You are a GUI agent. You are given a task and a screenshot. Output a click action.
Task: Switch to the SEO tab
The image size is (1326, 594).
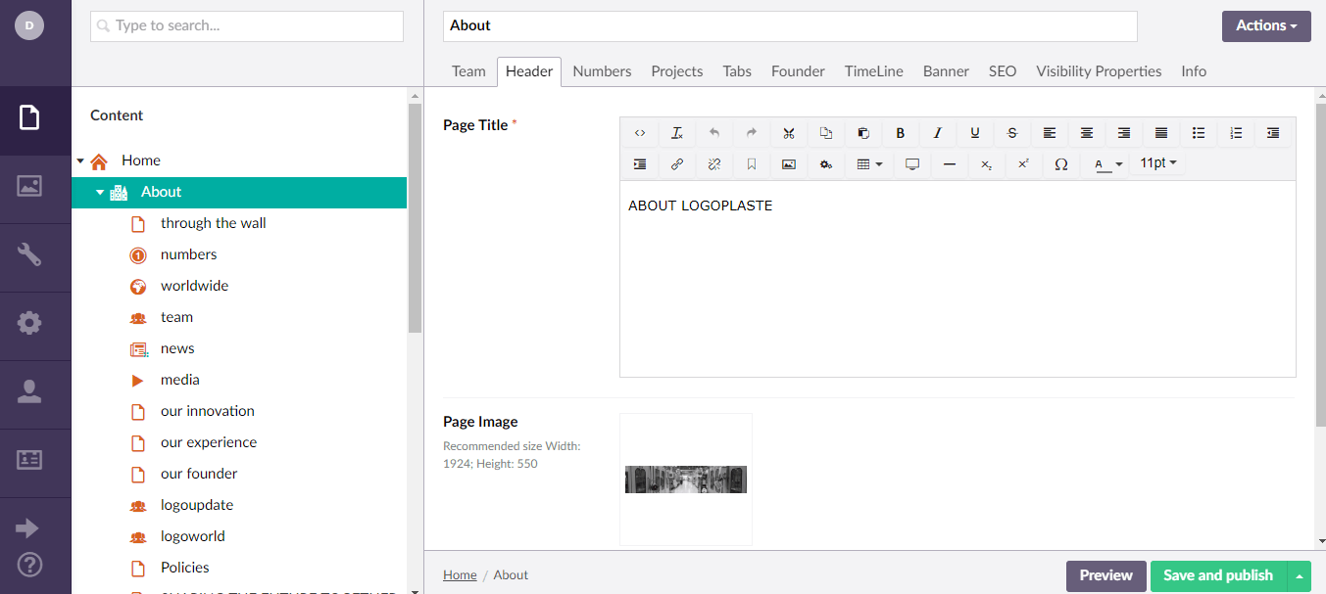(1002, 70)
